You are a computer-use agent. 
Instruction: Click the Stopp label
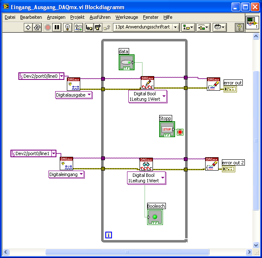(x=165, y=118)
